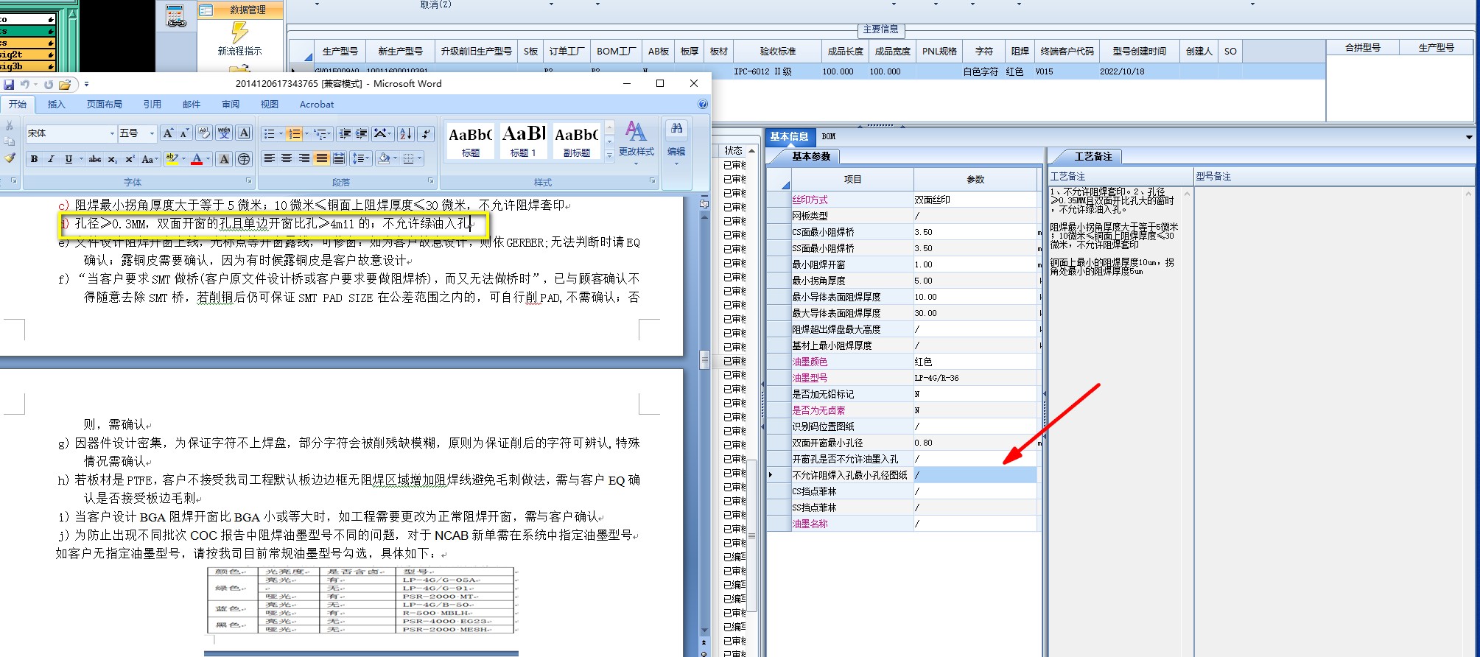Decrease paragraph indent

click(344, 133)
